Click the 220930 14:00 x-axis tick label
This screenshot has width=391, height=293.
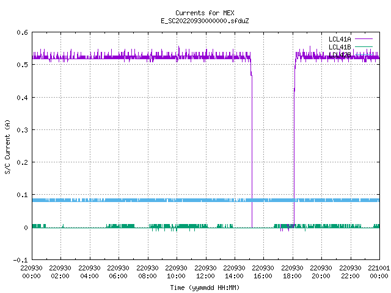tap(234, 272)
